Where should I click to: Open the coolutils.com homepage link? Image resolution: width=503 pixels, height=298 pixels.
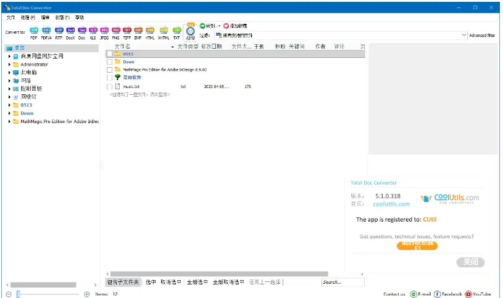391,204
